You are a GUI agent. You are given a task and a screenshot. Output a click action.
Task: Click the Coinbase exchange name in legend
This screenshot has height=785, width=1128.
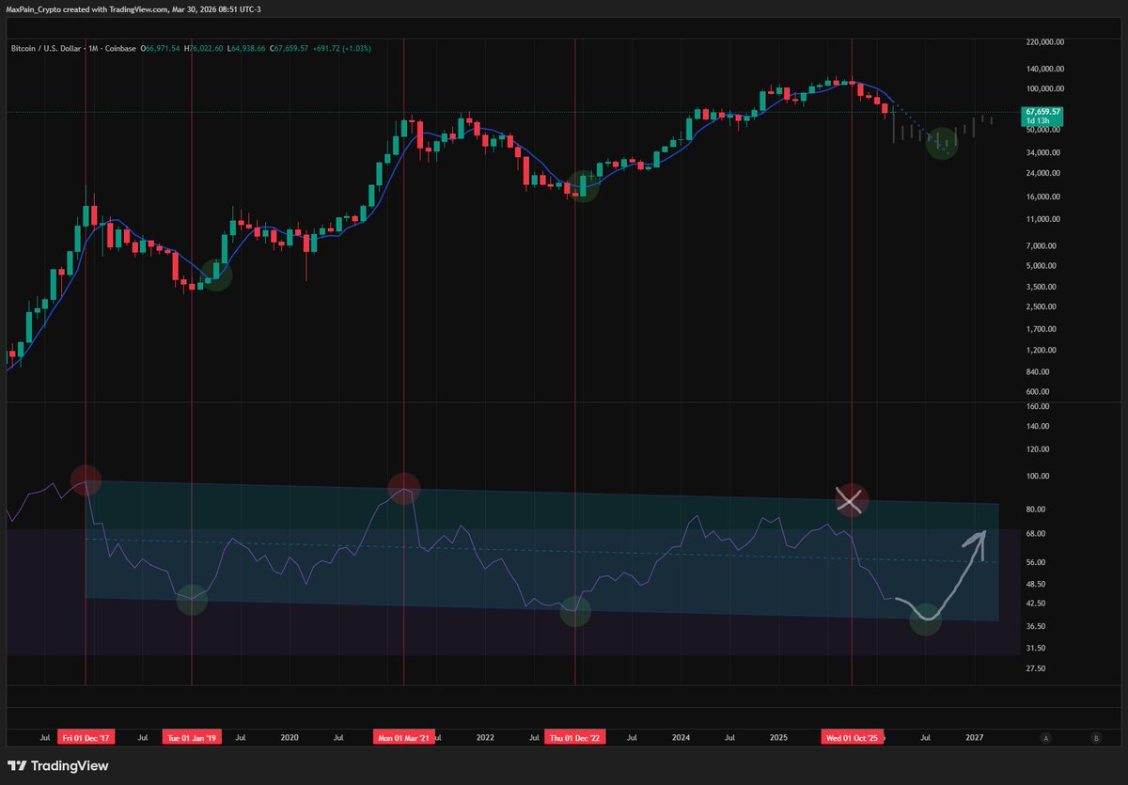point(119,47)
